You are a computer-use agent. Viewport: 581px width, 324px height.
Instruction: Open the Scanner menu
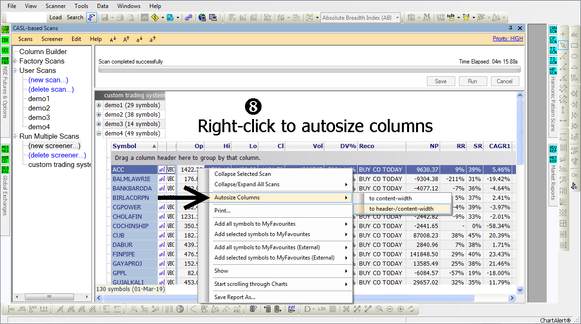point(56,6)
